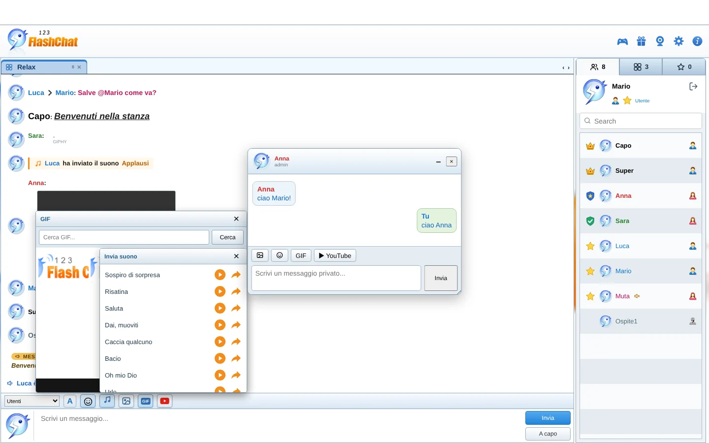
Task: Select the Relax room tab
Action: [44, 67]
